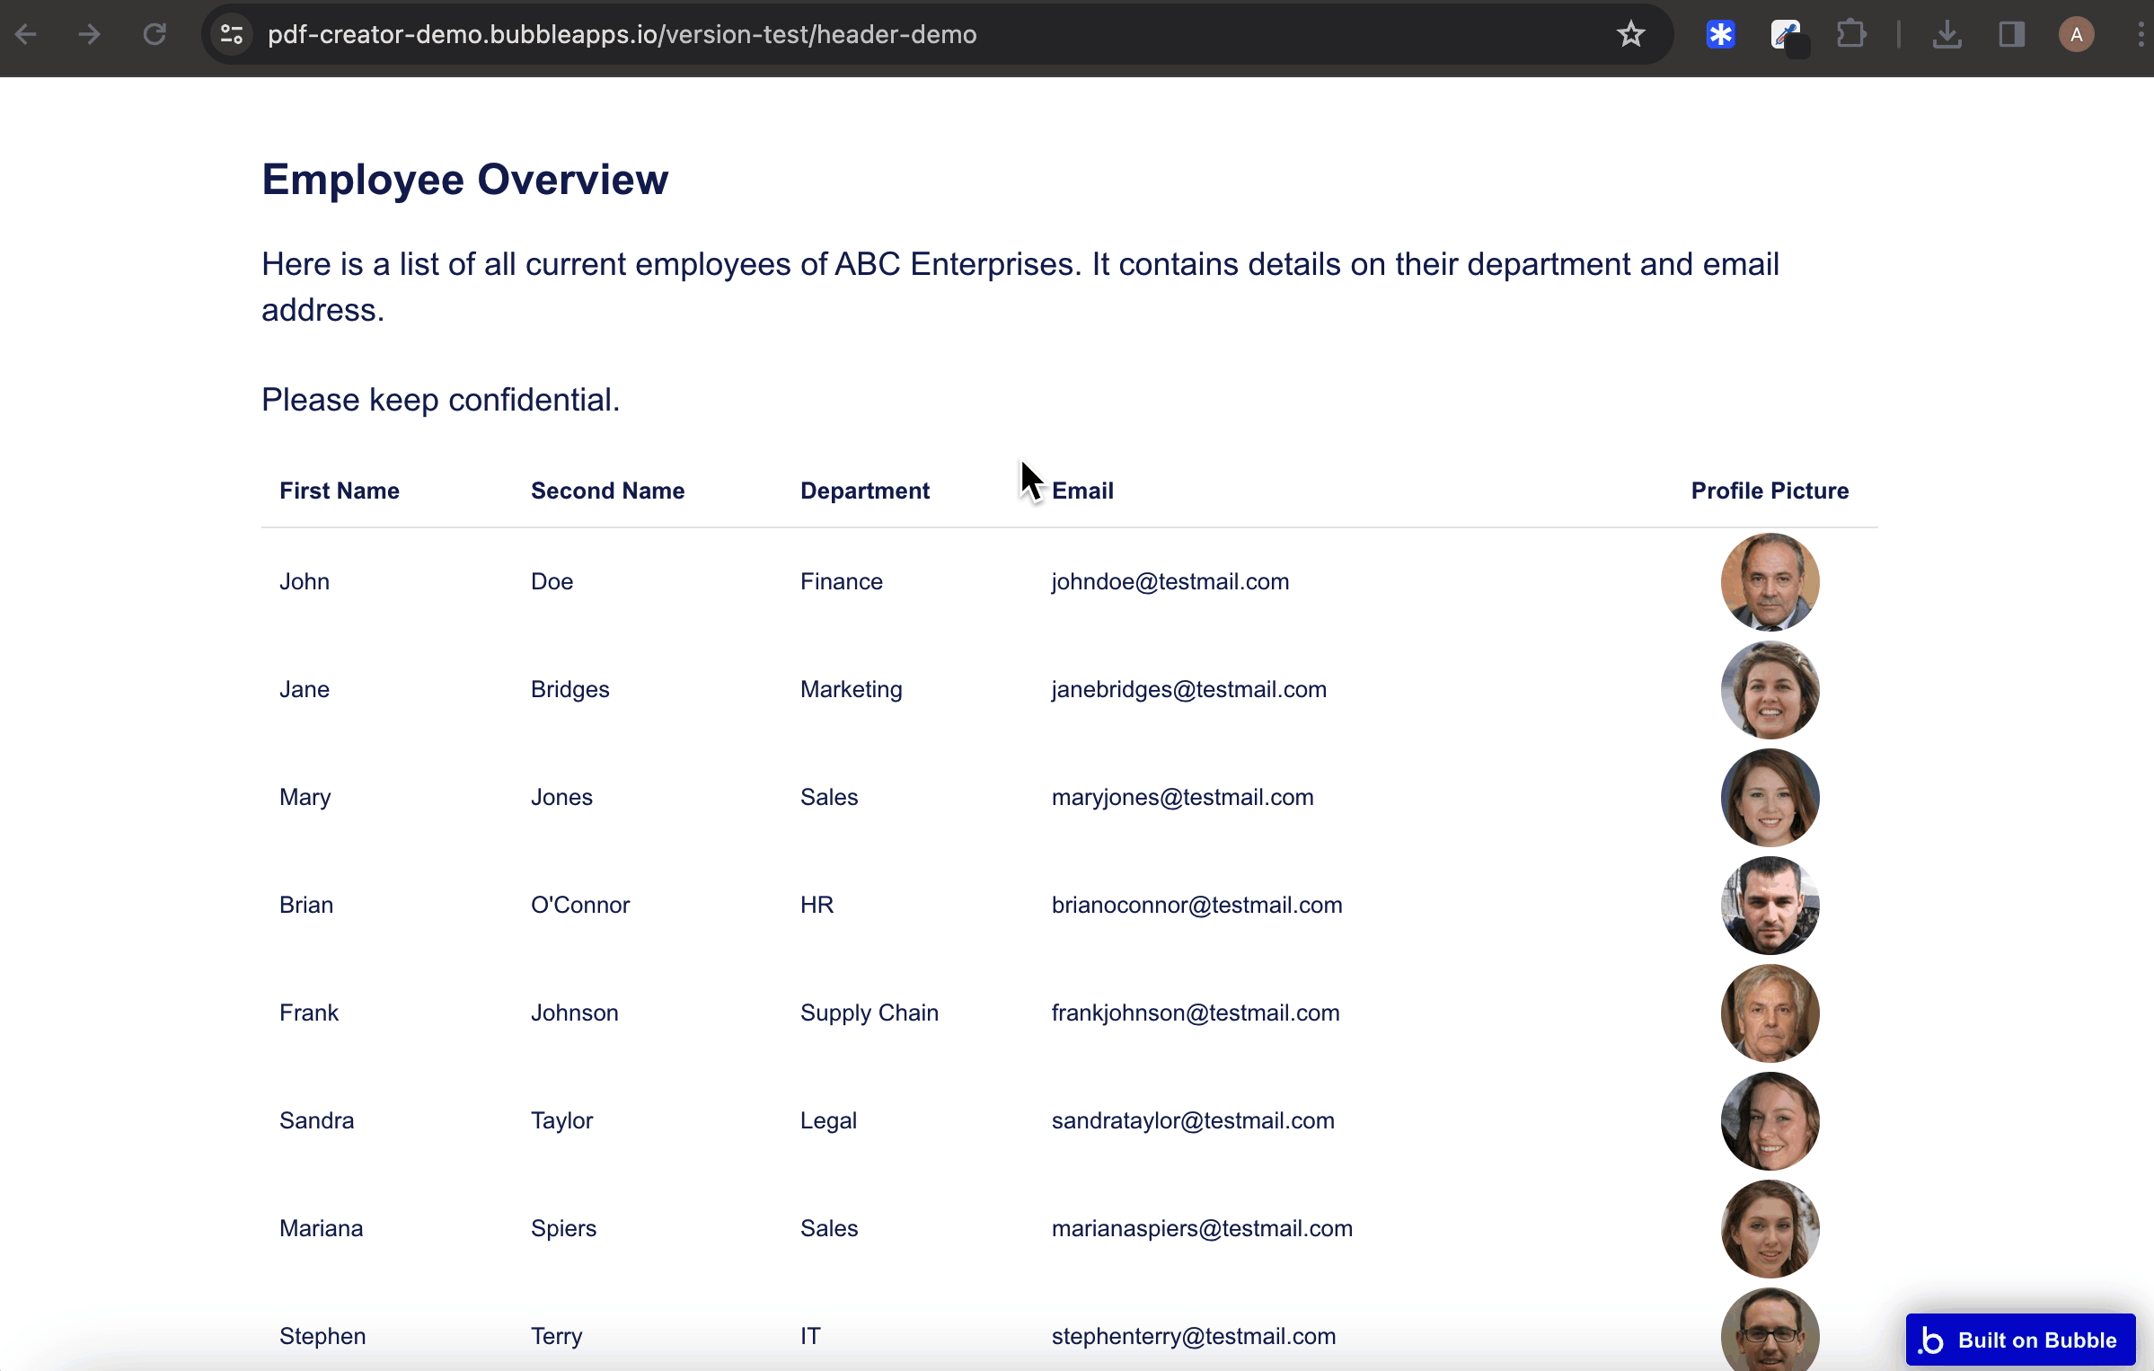
Task: Toggle the browser side panel
Action: click(2011, 35)
